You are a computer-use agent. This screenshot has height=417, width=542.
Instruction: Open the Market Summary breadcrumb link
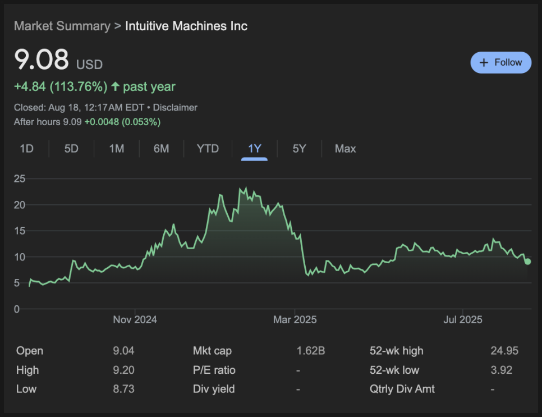pos(62,26)
